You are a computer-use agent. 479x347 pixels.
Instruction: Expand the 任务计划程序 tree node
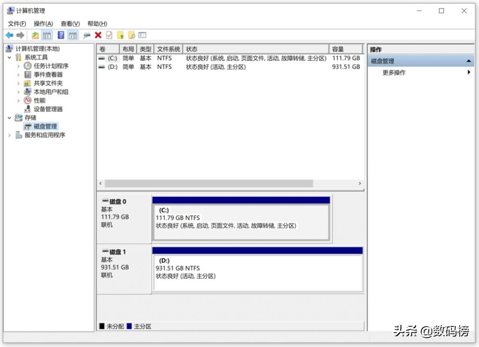pos(18,66)
